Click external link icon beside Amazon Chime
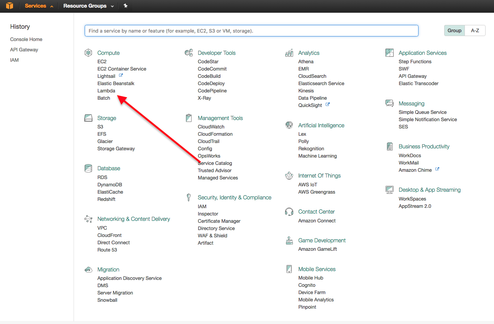The width and height of the screenshot is (494, 324). [437, 169]
